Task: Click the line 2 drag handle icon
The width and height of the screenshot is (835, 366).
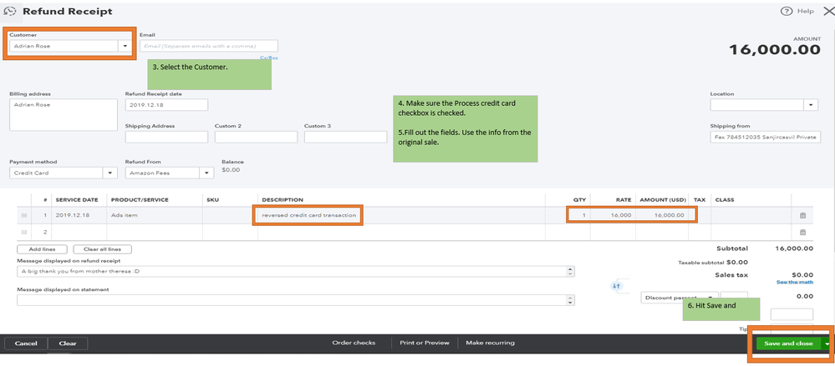Action: (x=24, y=231)
